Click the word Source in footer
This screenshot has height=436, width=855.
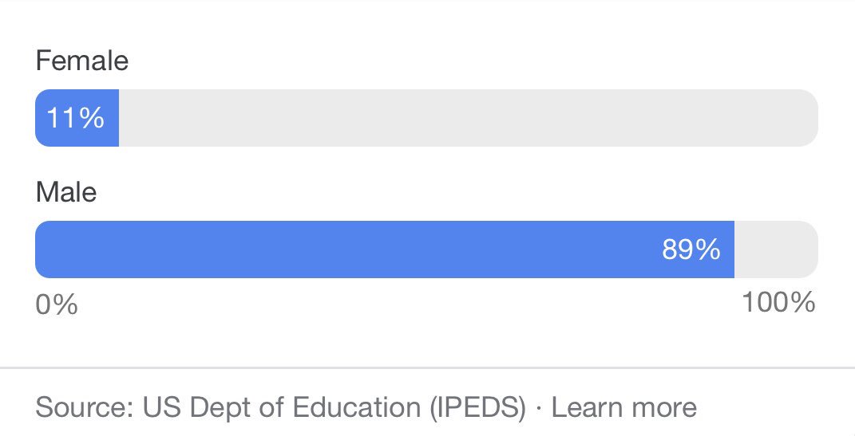pos(85,407)
